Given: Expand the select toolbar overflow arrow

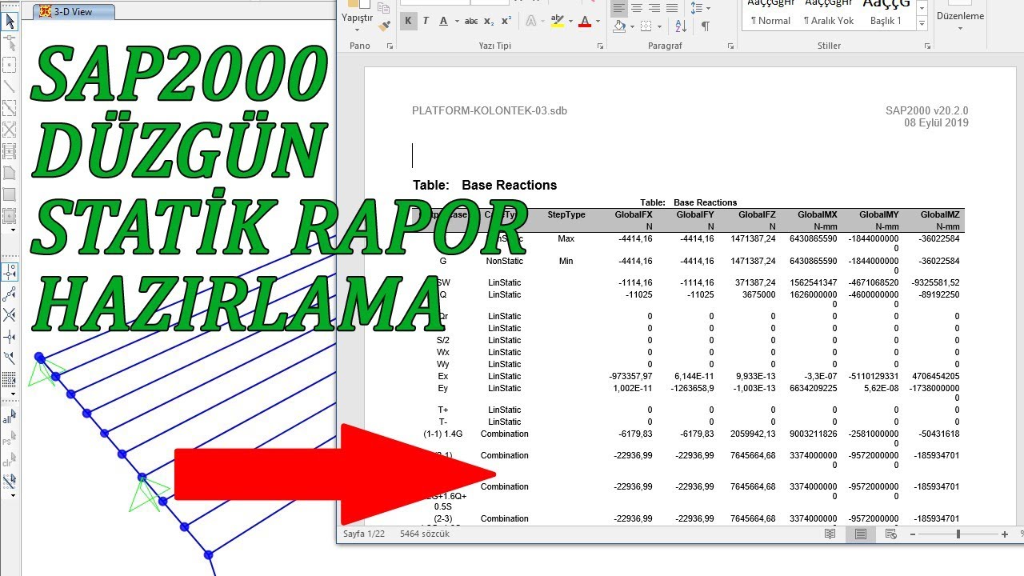Looking at the screenshot, I should (13, 495).
